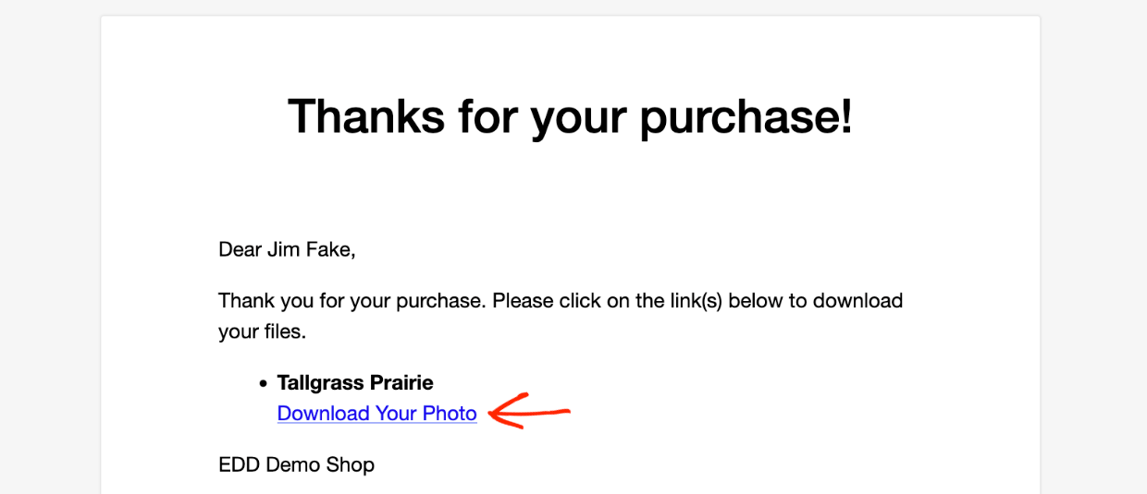The image size is (1147, 494).
Task: Click the word 'Shop' in EDD Demo Shop
Action: (x=351, y=464)
